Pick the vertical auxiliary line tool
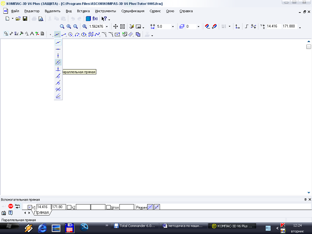This screenshot has width=312, height=234. (58, 56)
